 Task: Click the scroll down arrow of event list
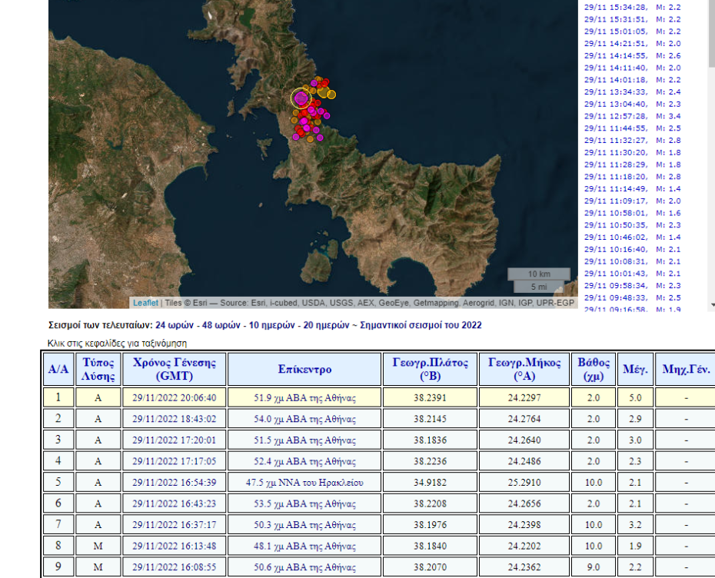(711, 304)
